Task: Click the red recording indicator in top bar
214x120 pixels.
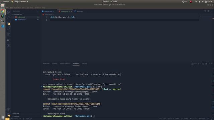Action: tap(191, 2)
